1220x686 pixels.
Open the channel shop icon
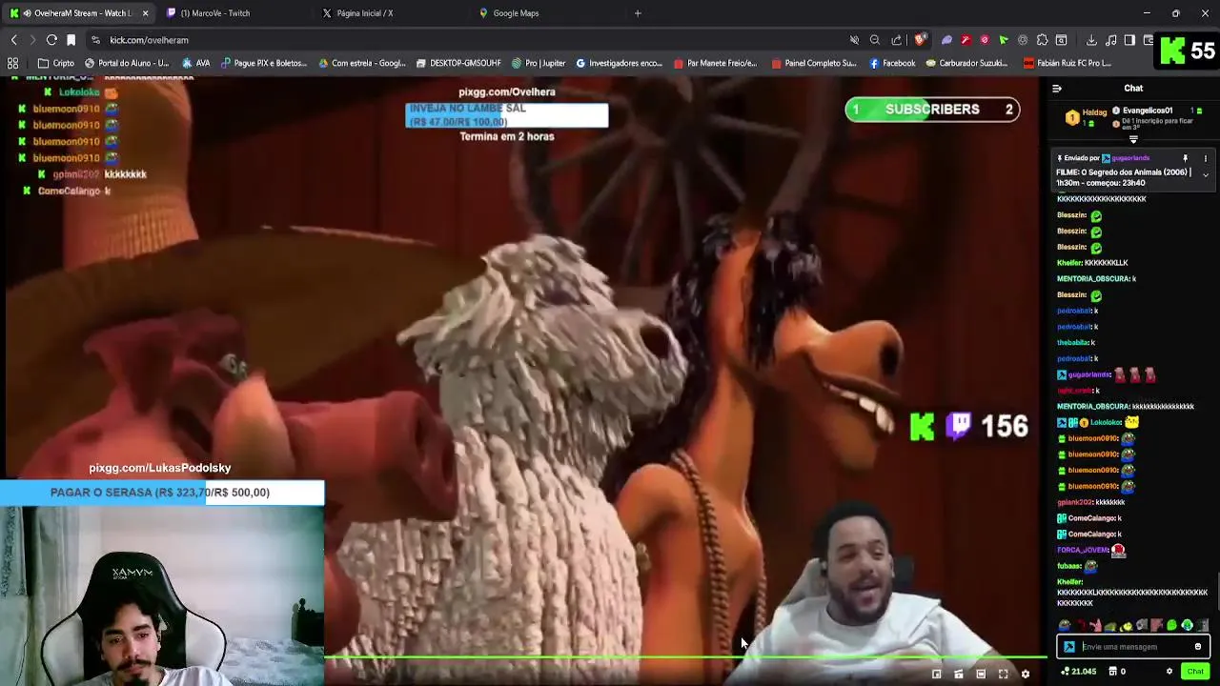coord(1113,672)
